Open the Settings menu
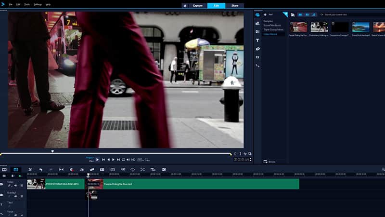 pyautogui.click(x=38, y=4)
